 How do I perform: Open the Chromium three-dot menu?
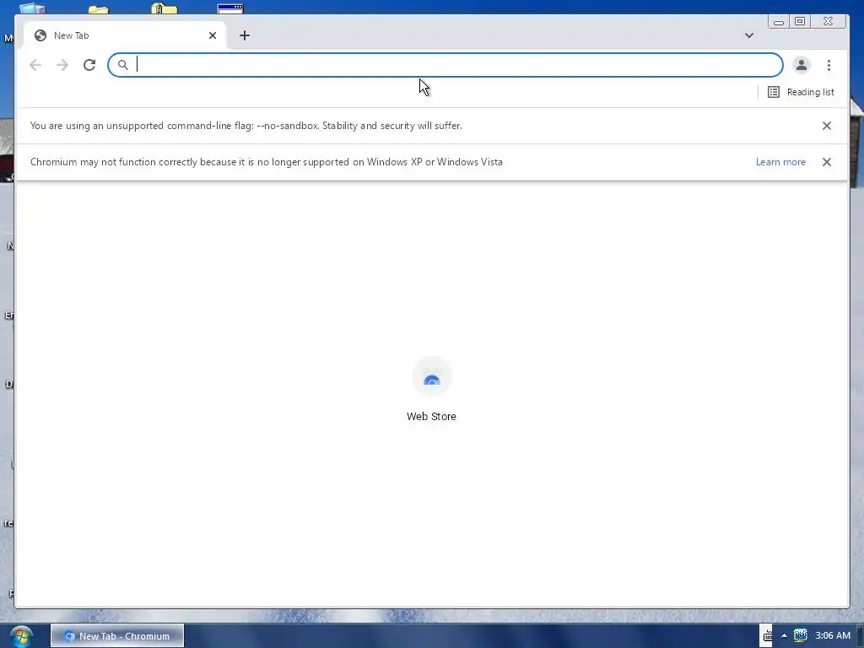click(x=829, y=65)
